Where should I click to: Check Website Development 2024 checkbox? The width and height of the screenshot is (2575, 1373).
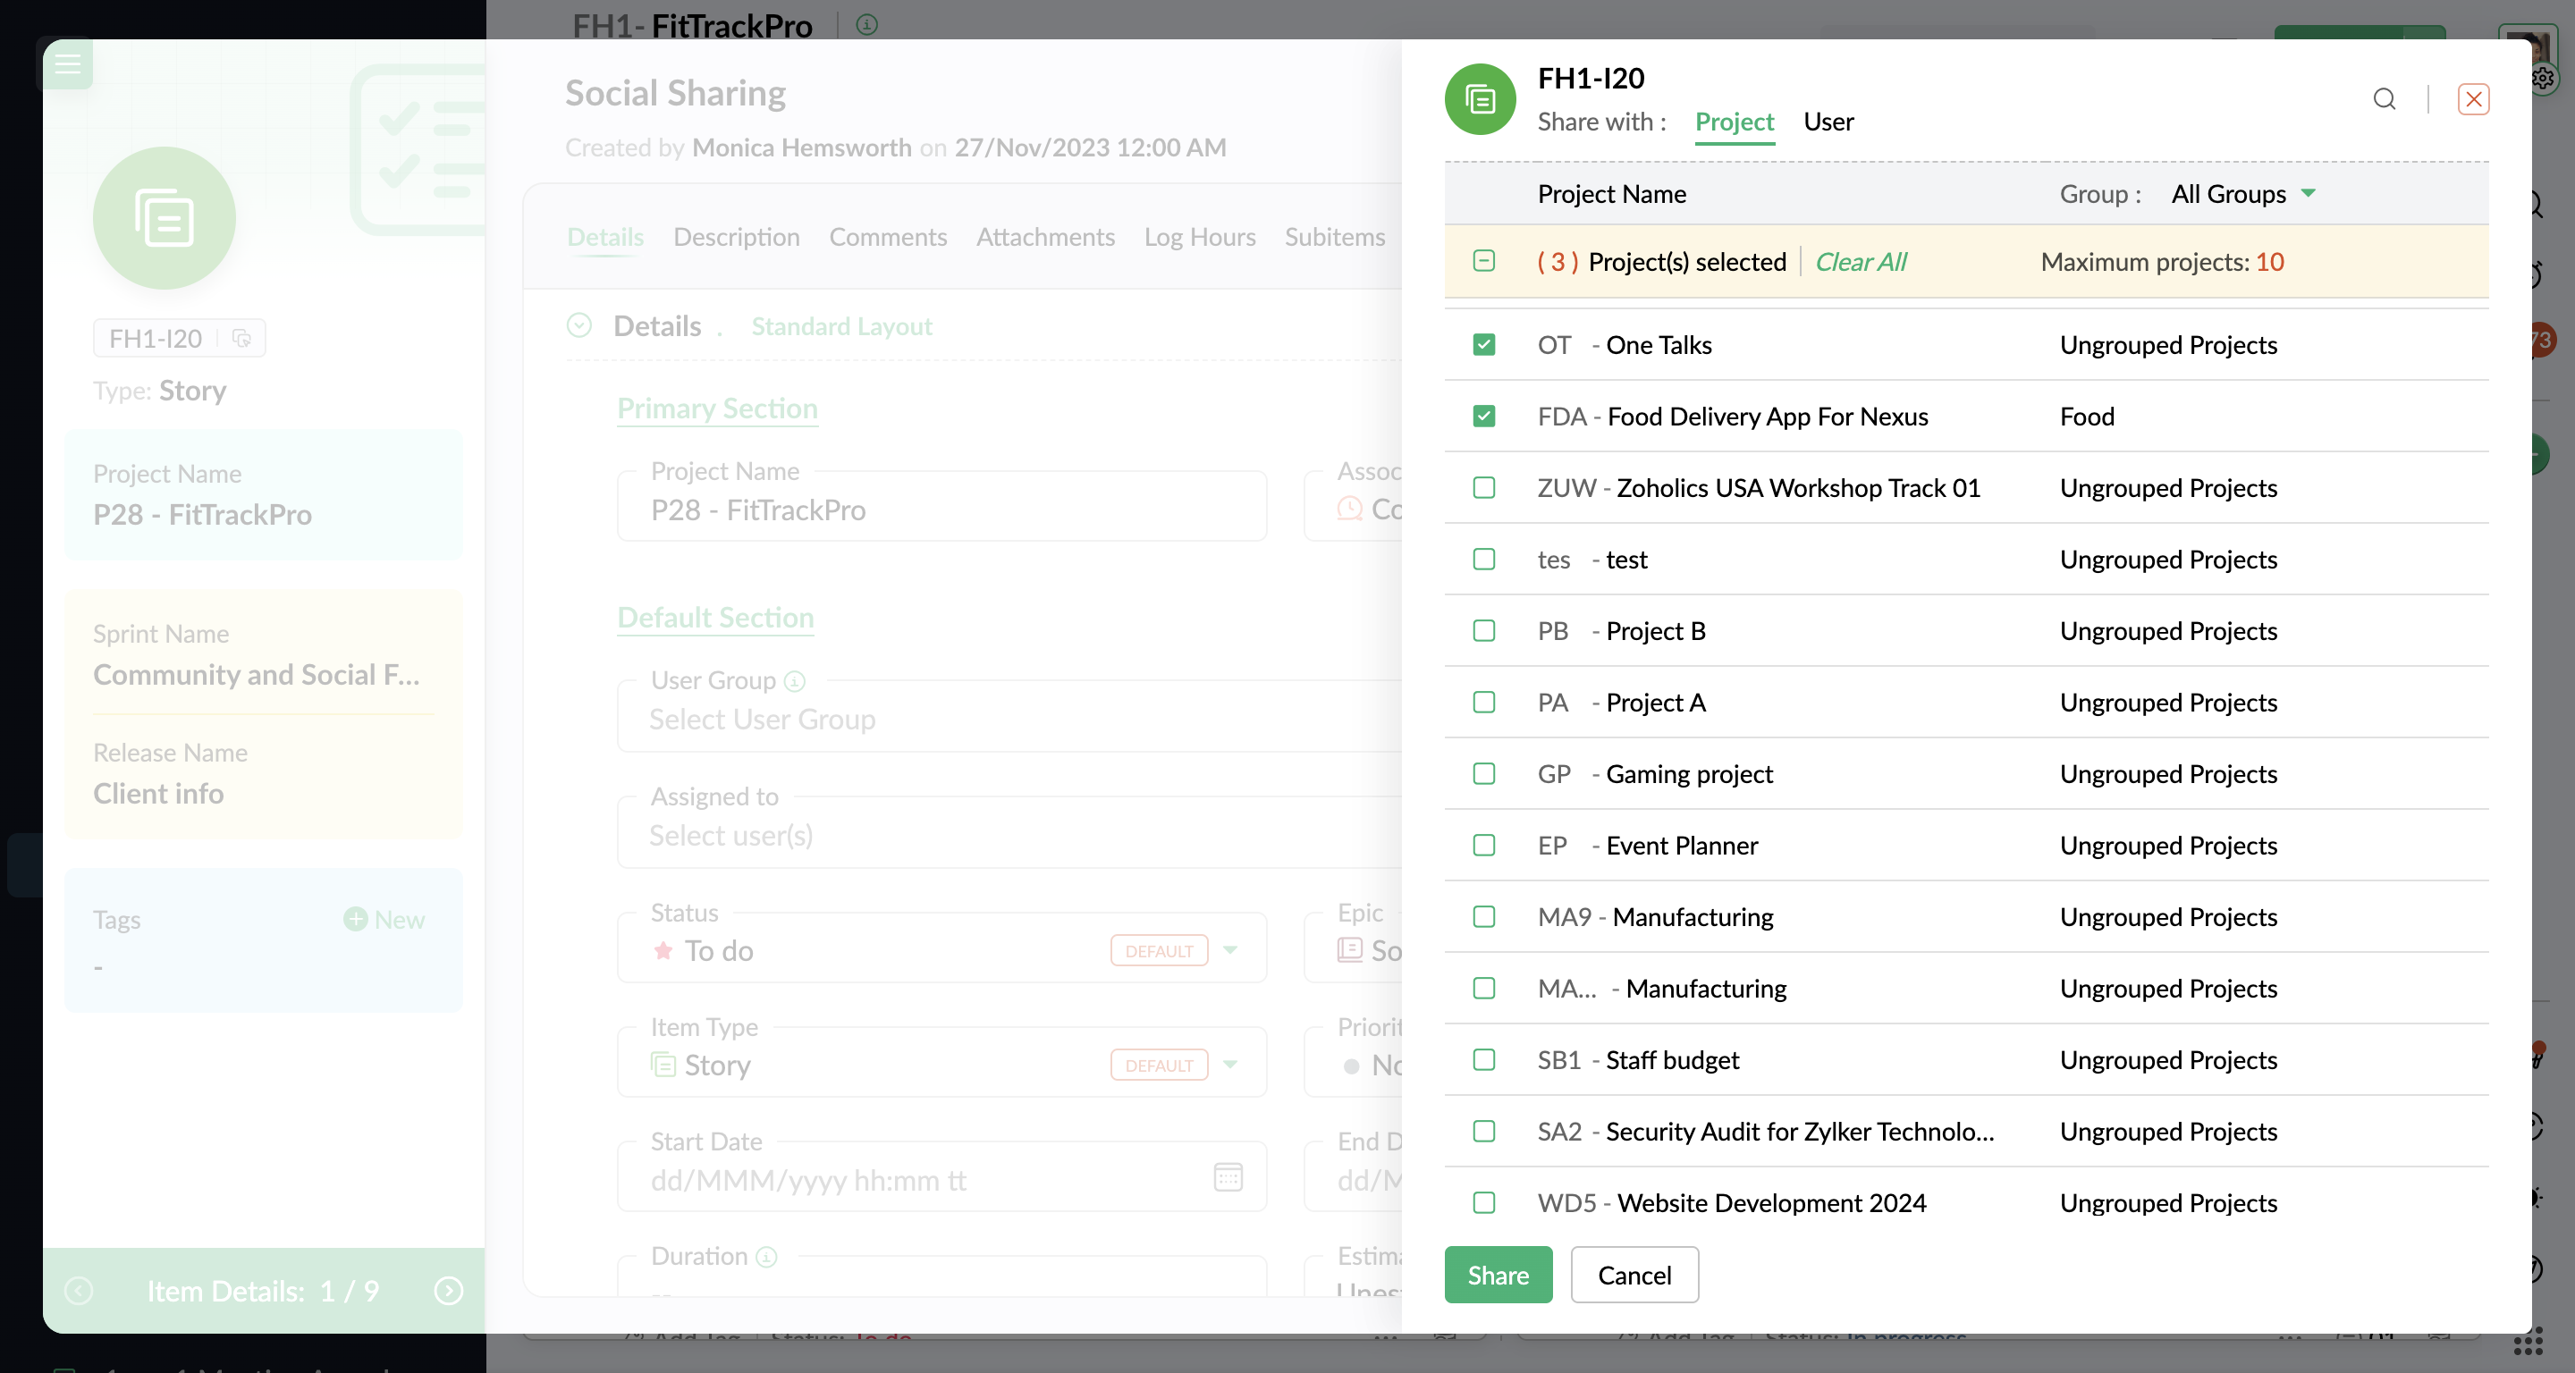coord(1484,1202)
